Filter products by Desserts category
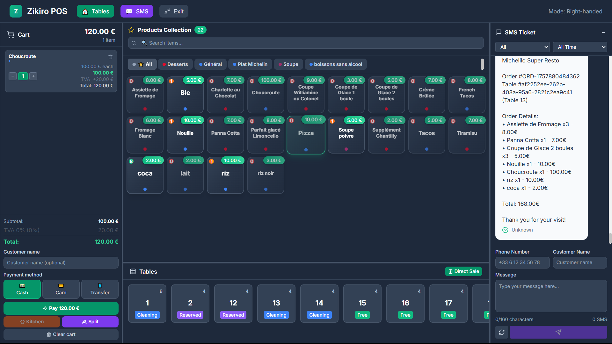Image resolution: width=612 pixels, height=344 pixels. [x=175, y=64]
